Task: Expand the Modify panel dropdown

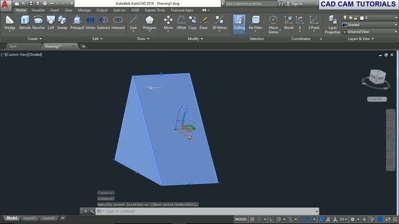Action: (195, 39)
